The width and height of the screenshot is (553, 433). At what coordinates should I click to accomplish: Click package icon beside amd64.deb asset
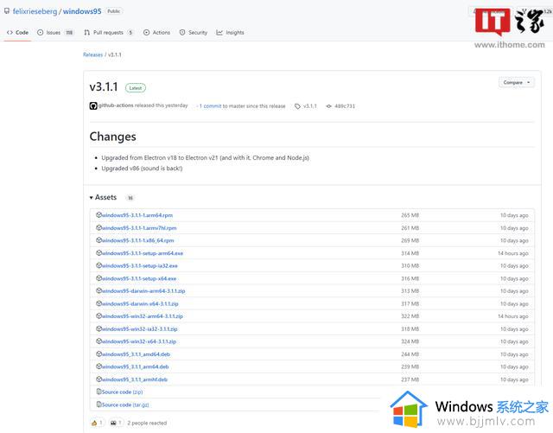click(99, 353)
